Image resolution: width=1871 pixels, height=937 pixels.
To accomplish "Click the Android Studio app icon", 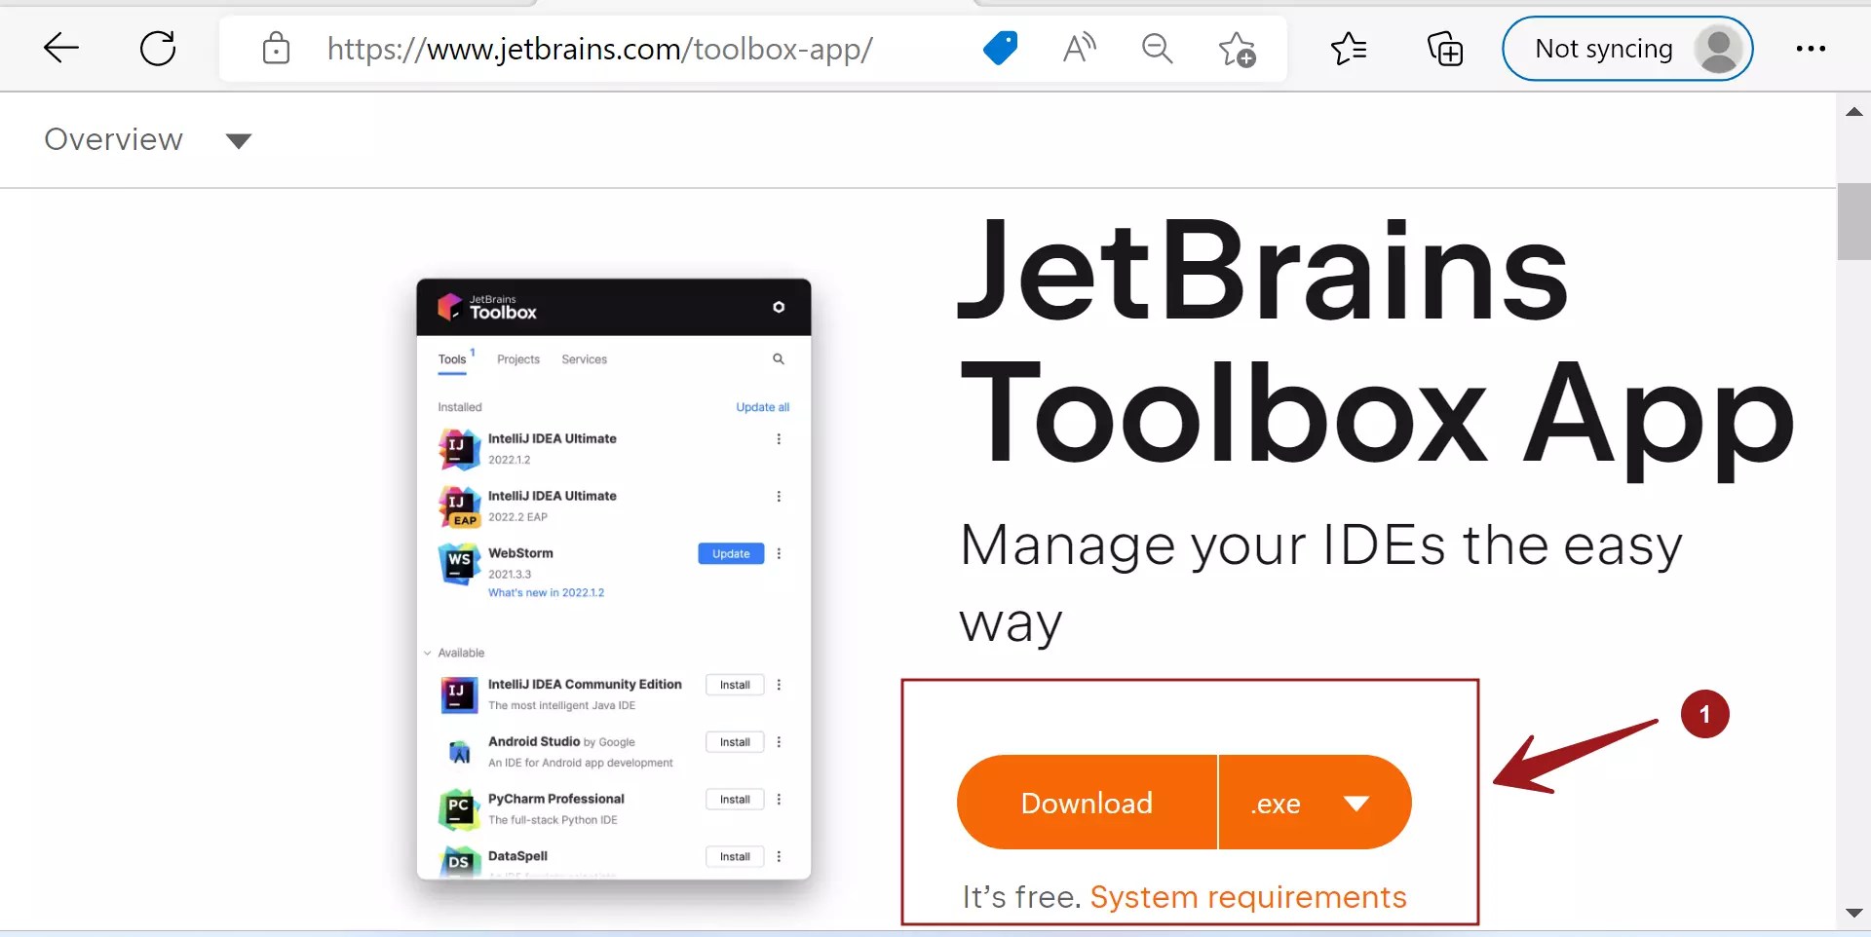I will (x=458, y=751).
